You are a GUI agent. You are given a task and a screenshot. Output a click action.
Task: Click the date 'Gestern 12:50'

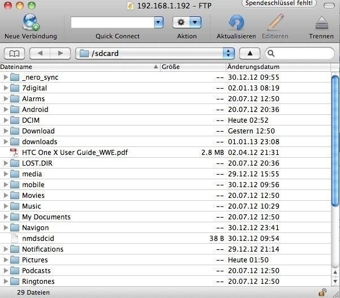pos(251,131)
